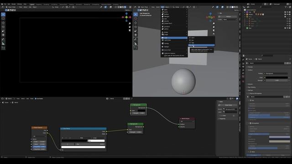Click the Color Ramp gradient bar
This screenshot has height=164, width=292.
[83, 141]
